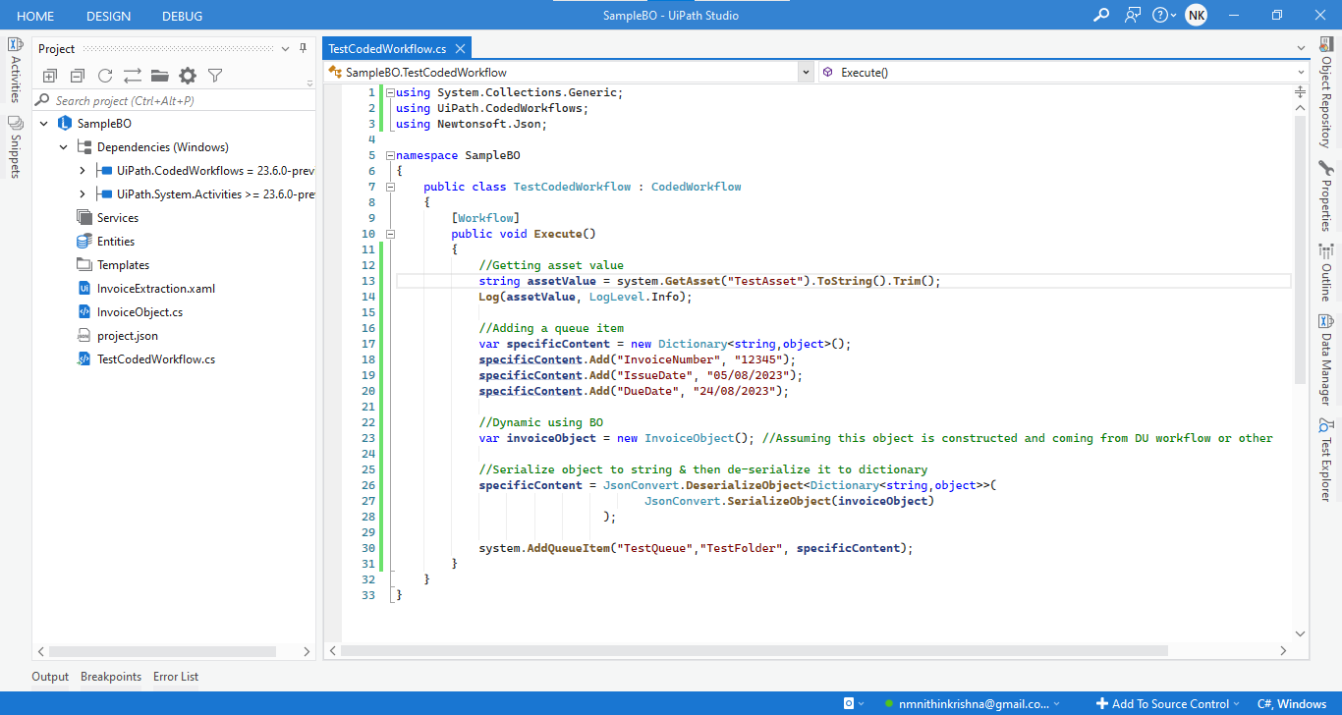Open the HOME ribbon tab

coord(35,16)
